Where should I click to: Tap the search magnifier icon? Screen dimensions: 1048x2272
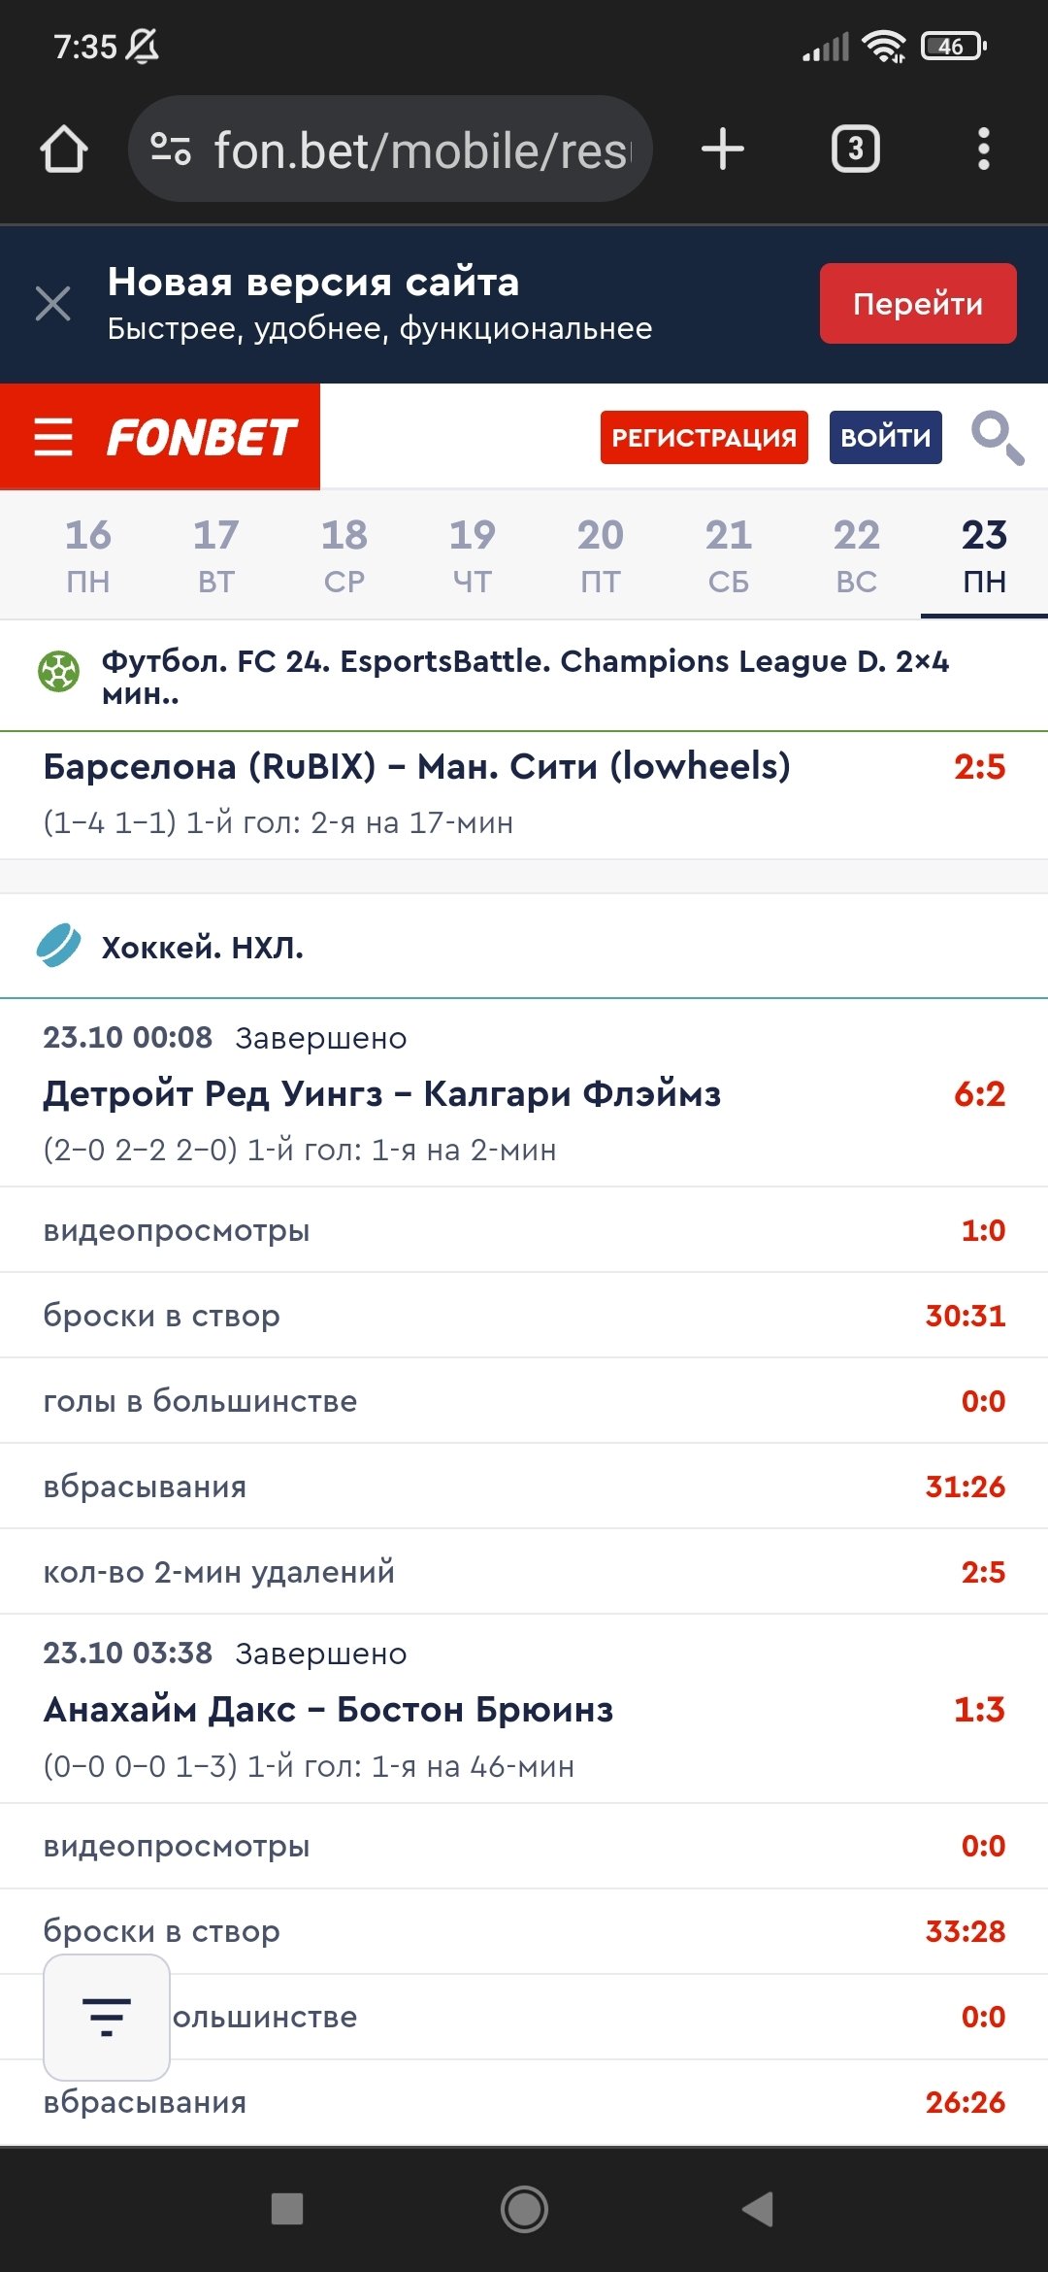click(x=998, y=438)
